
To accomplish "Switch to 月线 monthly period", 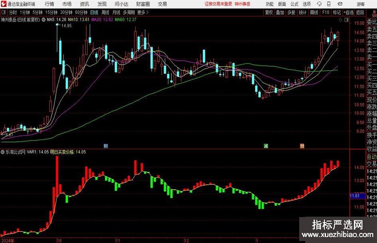I will 116,12.
